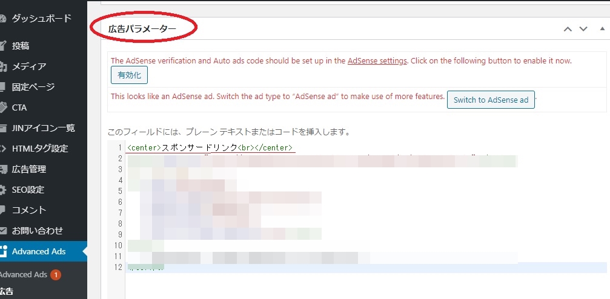610x299 pixels.
Task: Click the Dashboard gauge icon in sidebar
Action: (x=3, y=19)
